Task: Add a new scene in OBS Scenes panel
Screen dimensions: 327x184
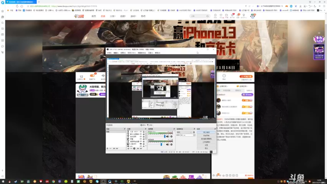Action: [108, 148]
